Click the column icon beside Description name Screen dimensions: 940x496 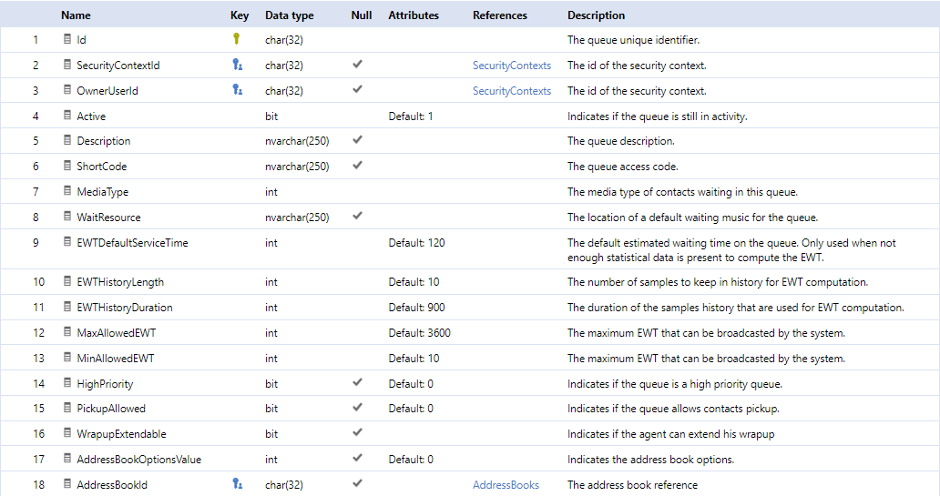click(x=67, y=140)
